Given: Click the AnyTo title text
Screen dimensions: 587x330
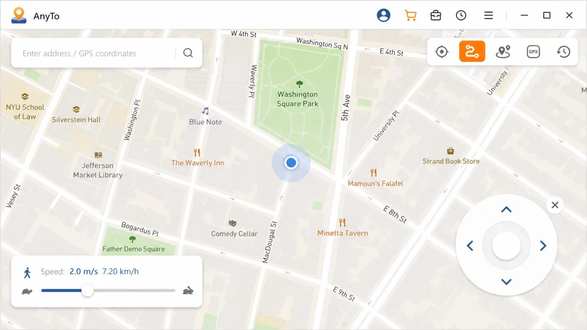Looking at the screenshot, I should pyautogui.click(x=46, y=16).
